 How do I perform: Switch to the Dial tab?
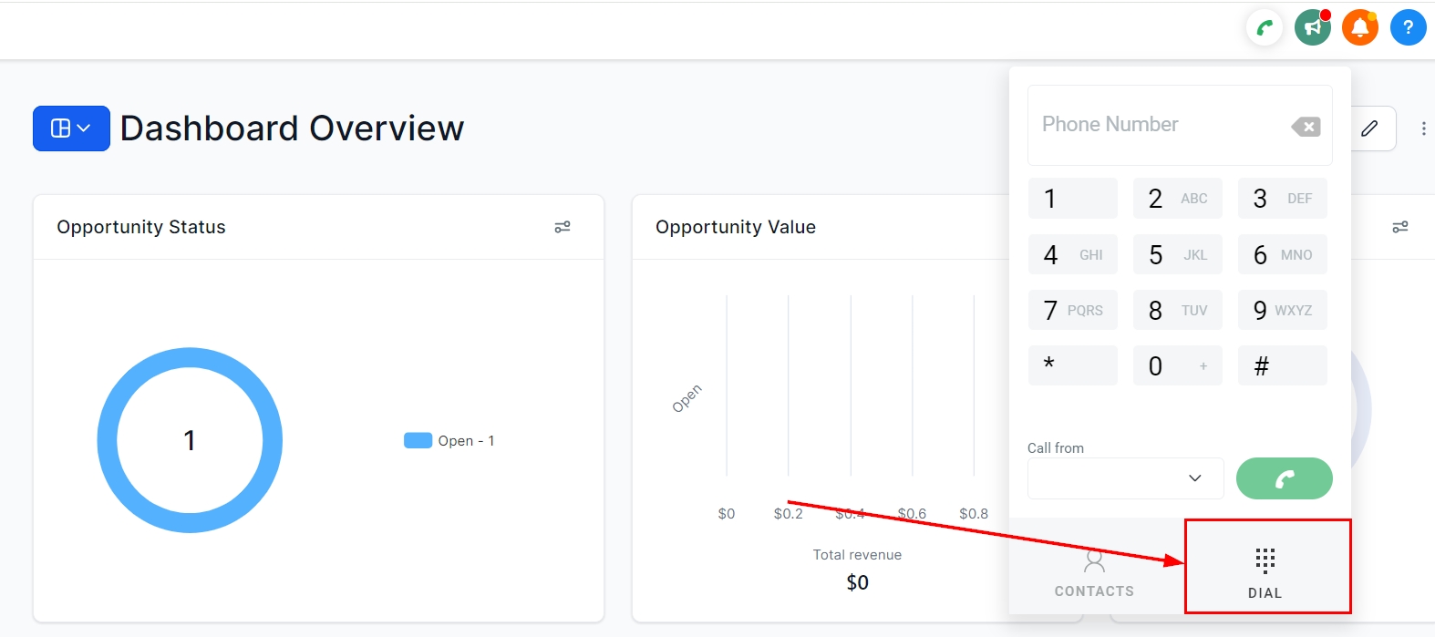[x=1265, y=572]
